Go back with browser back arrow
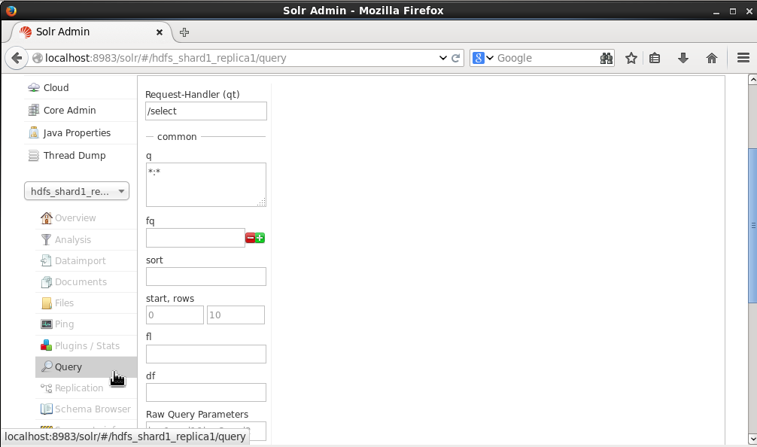The height and width of the screenshot is (447, 757). 17,58
